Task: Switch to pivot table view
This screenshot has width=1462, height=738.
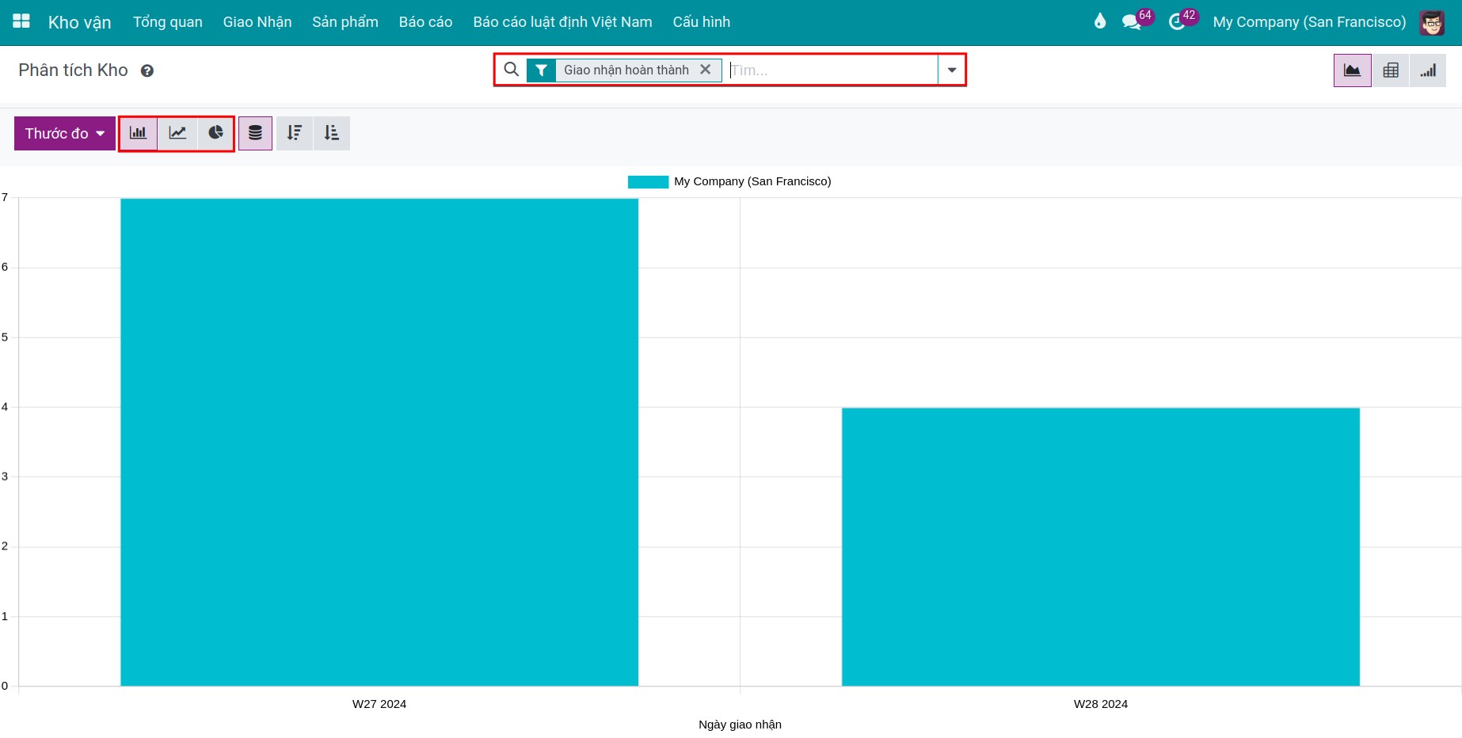Action: tap(1391, 70)
